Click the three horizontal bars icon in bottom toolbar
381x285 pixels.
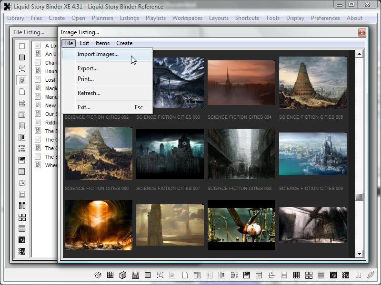[x=321, y=275]
